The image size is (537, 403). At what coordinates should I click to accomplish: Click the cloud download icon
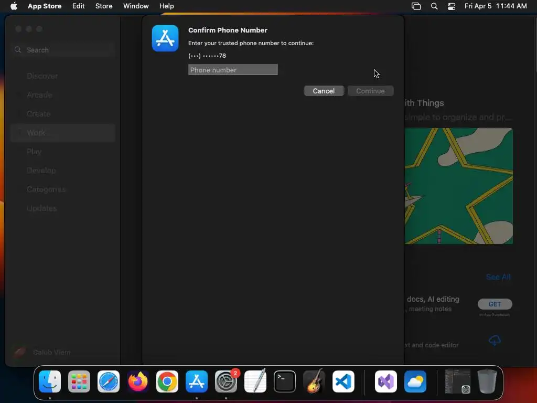(x=495, y=340)
